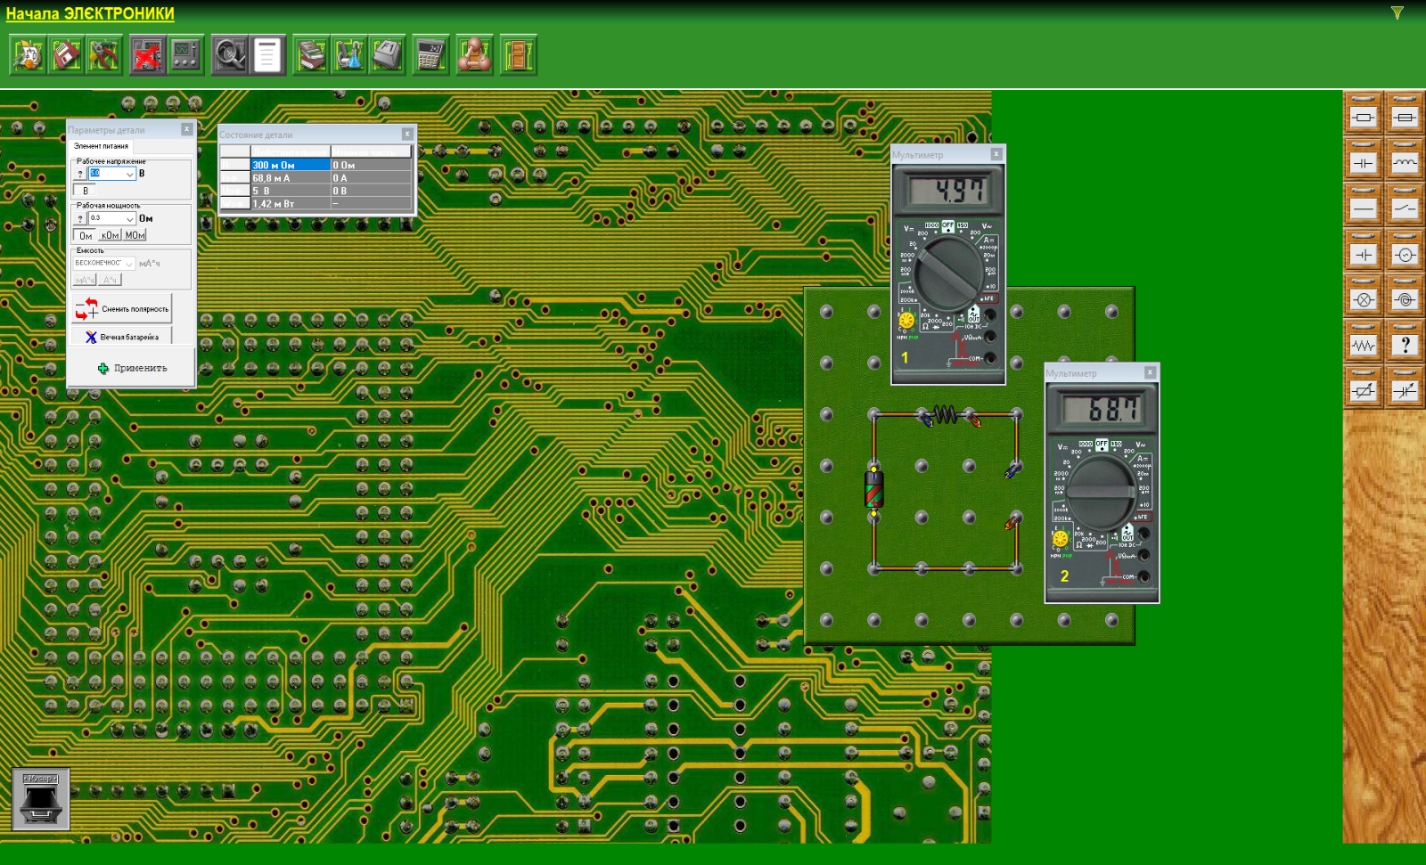Viewport: 1426px width, 865px height.
Task: Toggle the МОм unit button
Action: (135, 235)
